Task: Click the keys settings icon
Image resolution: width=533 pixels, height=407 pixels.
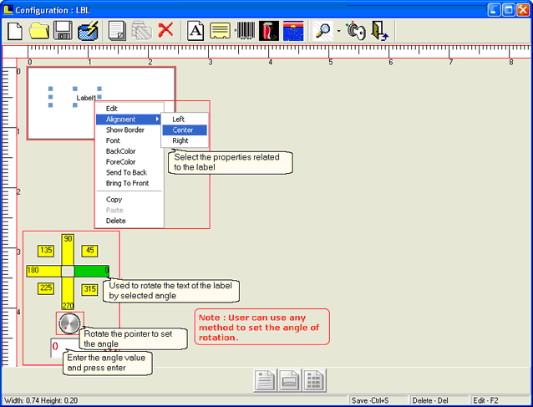Action: point(356,31)
